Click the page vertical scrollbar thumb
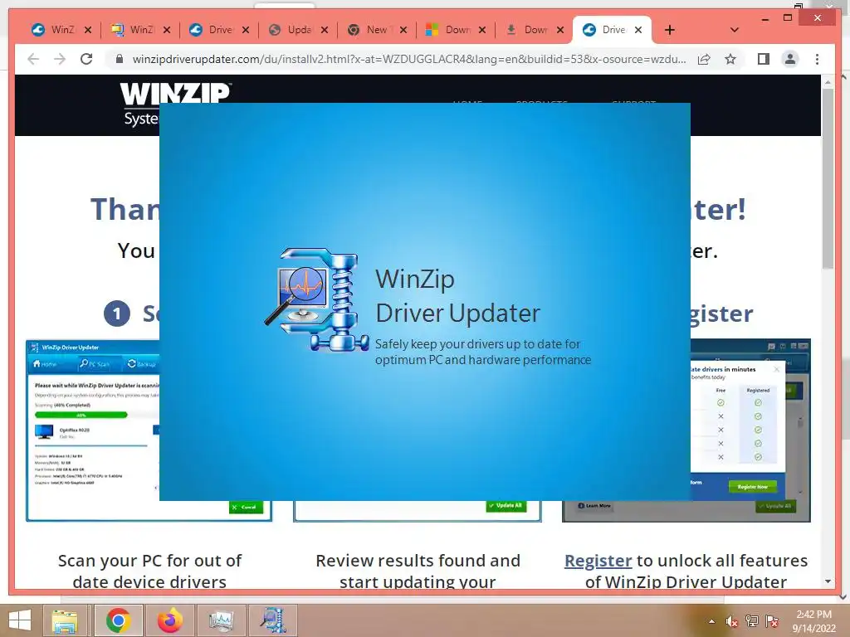The width and height of the screenshot is (850, 637). (828, 179)
